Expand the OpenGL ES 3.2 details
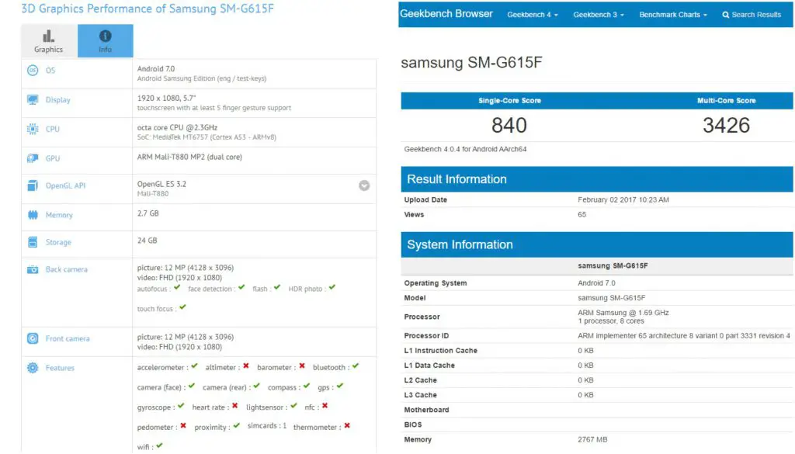The image size is (795, 454). point(364,185)
